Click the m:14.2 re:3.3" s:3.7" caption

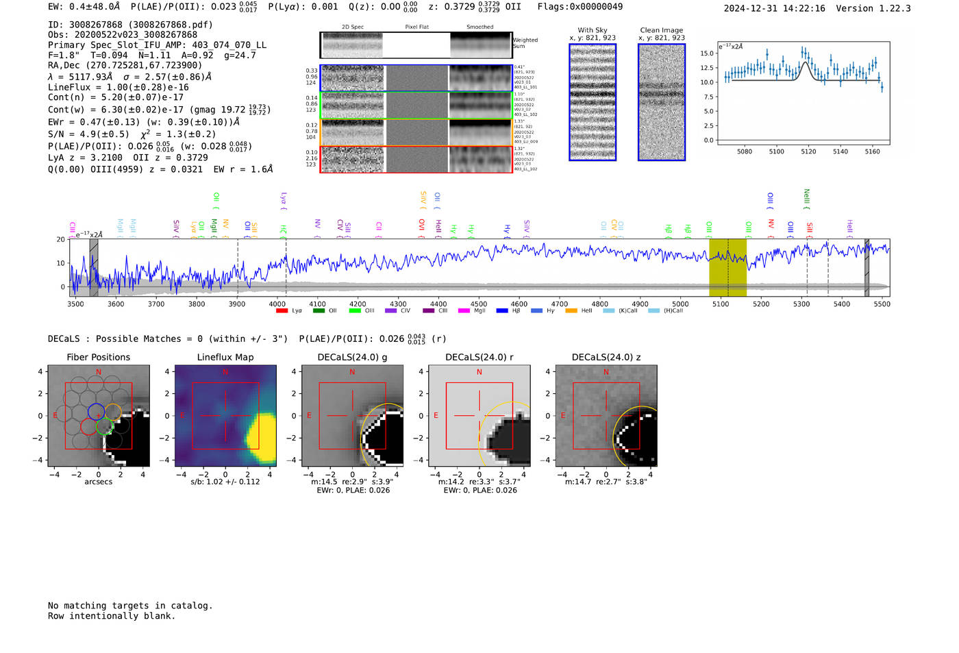(x=480, y=482)
